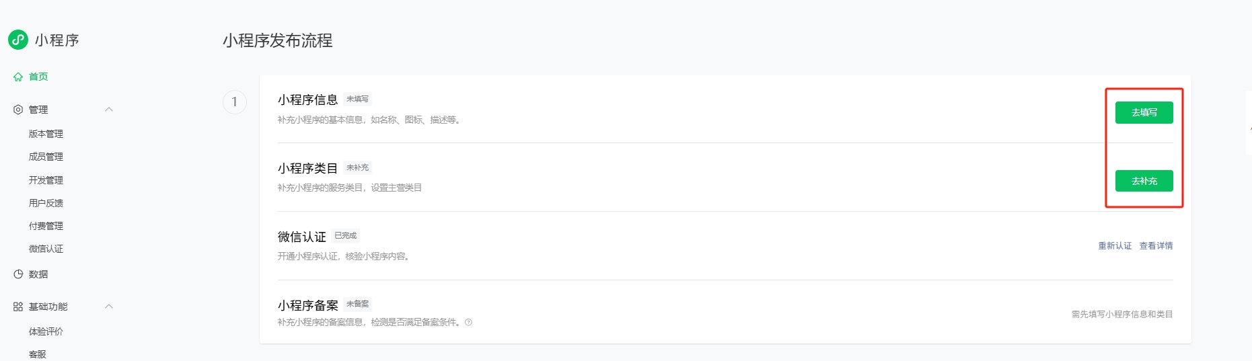This screenshot has width=1252, height=361.
Task: Open the 查看详情 link
Action: (x=1156, y=246)
